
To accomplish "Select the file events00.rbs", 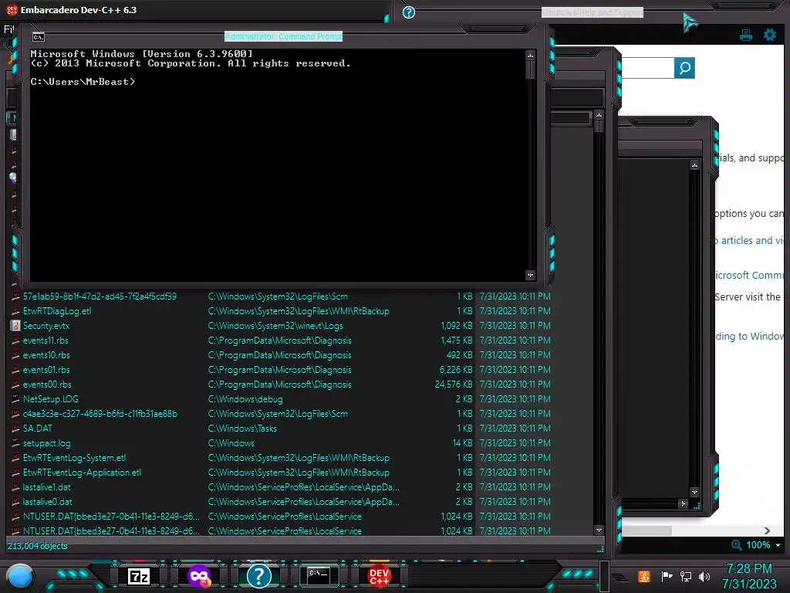I will (x=47, y=385).
